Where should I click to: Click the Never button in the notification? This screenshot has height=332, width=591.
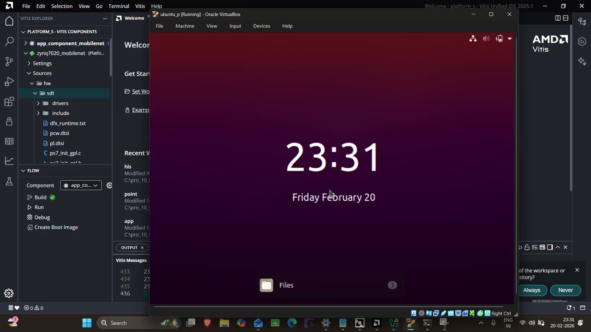[x=565, y=290]
